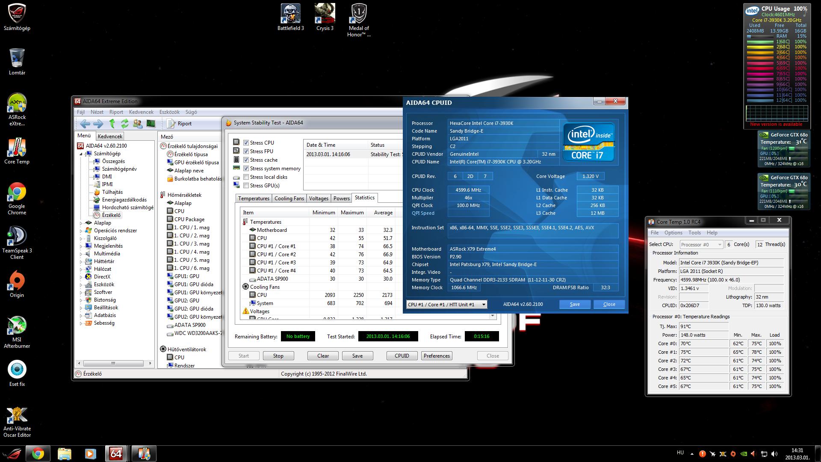This screenshot has width=821, height=462.
Task: Click the users icon in AIDA64 toolbar
Action: [x=138, y=124]
